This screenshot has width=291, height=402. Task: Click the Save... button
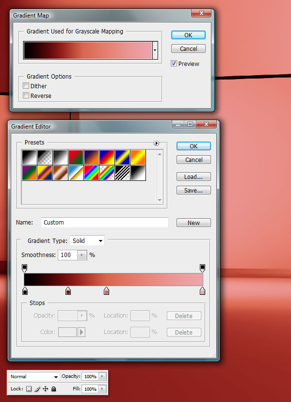click(194, 190)
